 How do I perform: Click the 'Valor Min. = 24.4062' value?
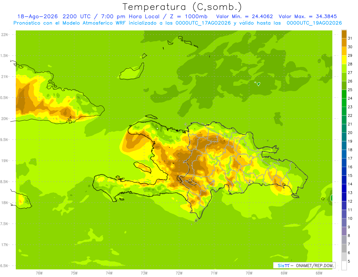pos(245,16)
